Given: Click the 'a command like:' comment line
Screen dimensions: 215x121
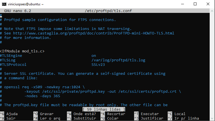Looking at the screenshot, I should (19, 78).
